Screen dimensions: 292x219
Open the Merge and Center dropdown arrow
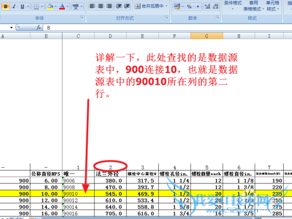pyautogui.click(x=166, y=6)
